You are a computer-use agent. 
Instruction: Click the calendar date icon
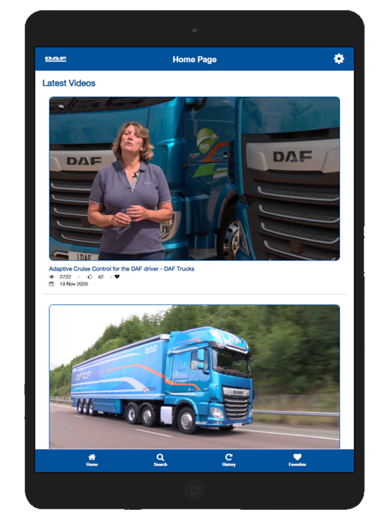[51, 284]
